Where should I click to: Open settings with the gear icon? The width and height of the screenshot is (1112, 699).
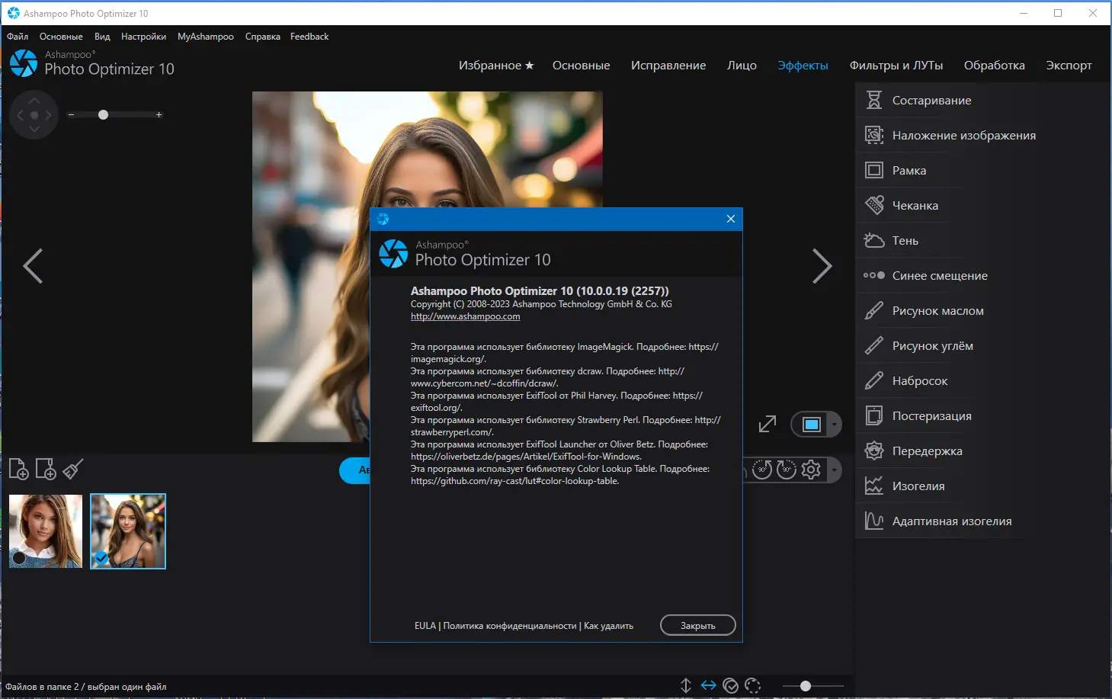pos(811,470)
